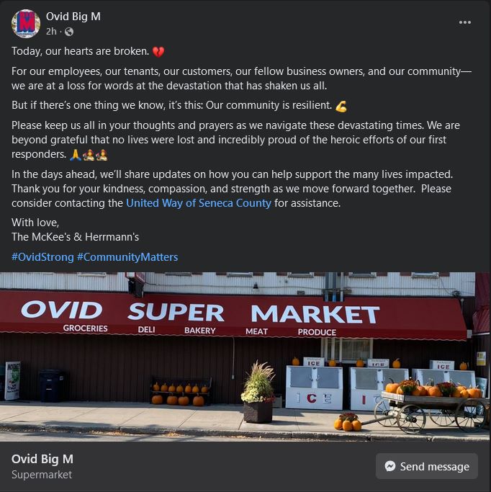Viewport: 491px width, 492px height.
Task: Click the globe public-audience icon
Action: (x=69, y=32)
